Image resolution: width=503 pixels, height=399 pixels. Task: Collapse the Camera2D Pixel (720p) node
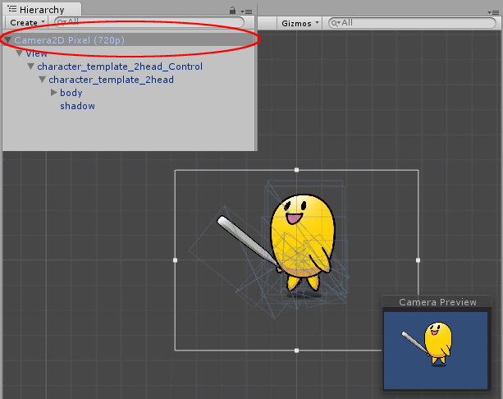[7, 40]
